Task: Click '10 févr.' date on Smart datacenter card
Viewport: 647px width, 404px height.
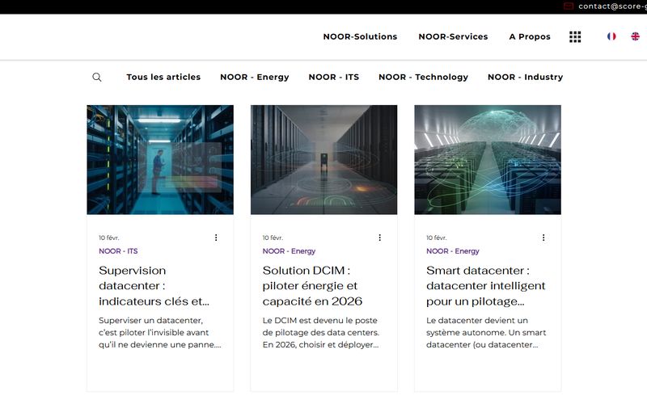Action: pos(437,238)
